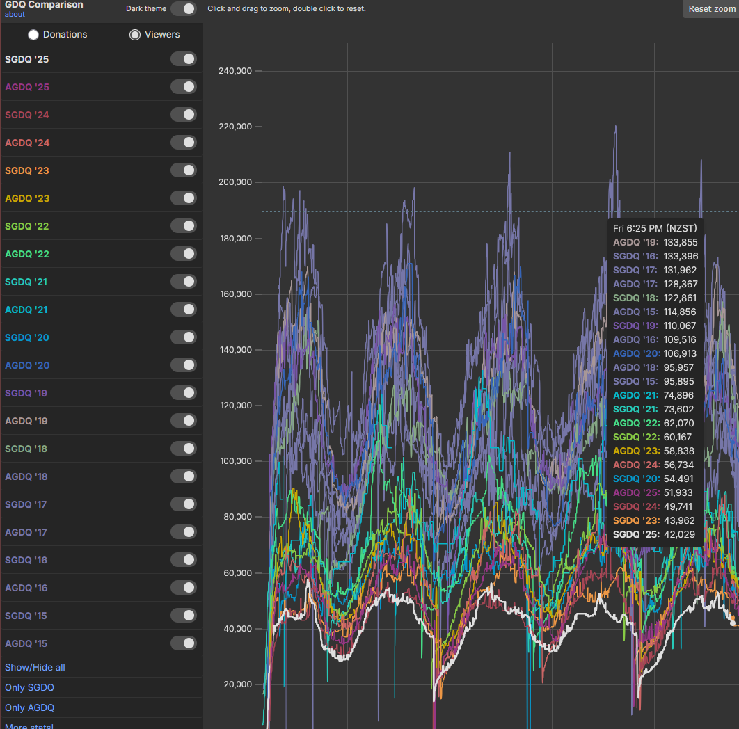Click the SGDQ '17 label in sidebar

[26, 504]
